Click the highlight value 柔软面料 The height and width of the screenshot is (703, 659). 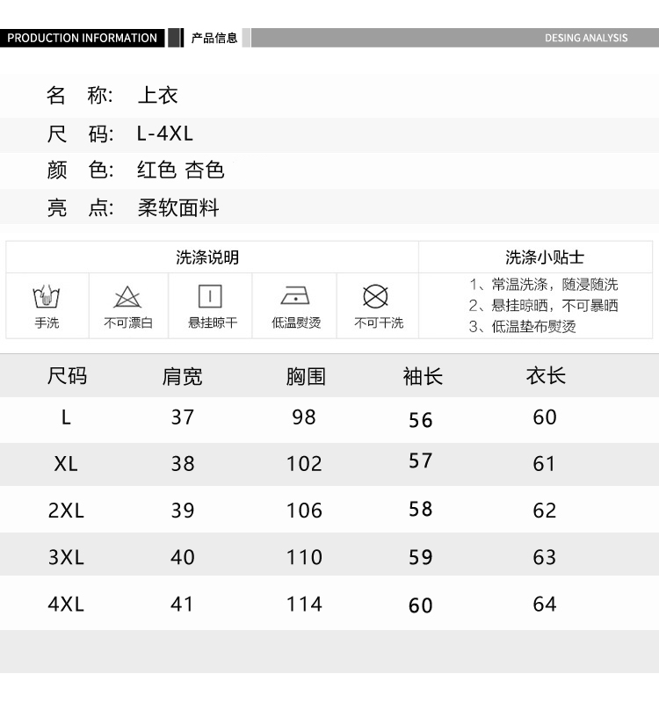point(178,208)
